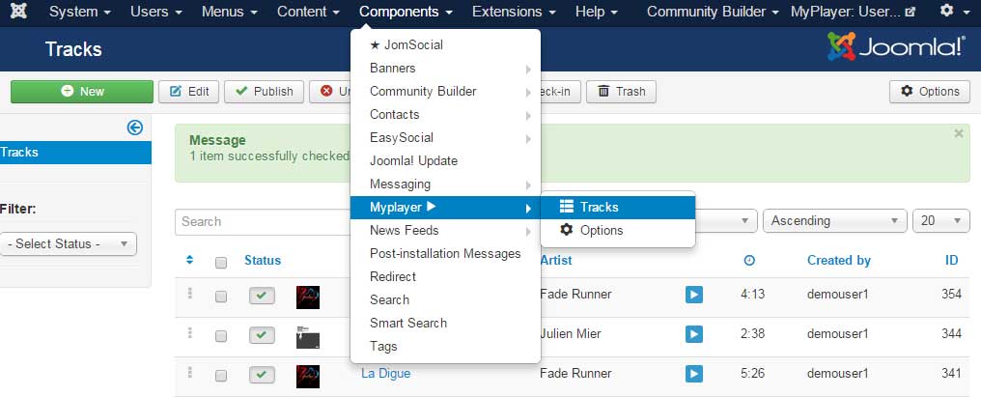This screenshot has width=981, height=397.
Task: Select the checkbox for La Digue
Action: pos(221,376)
